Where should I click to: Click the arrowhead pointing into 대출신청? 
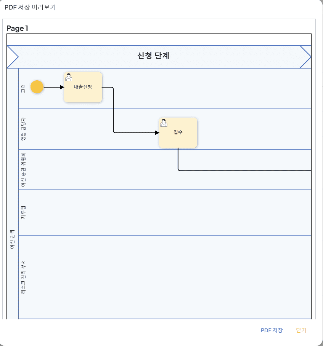tap(62, 87)
